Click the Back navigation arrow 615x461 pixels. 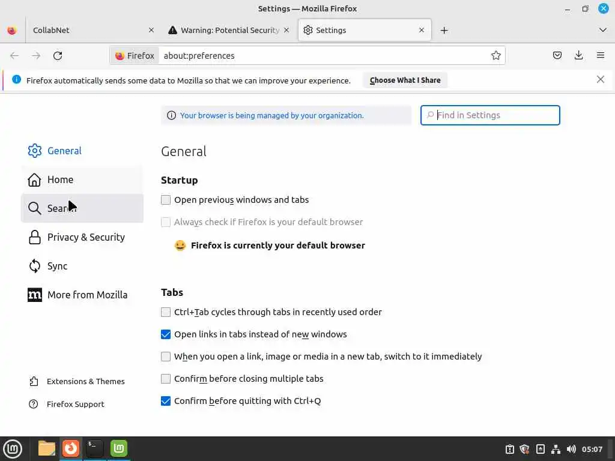click(x=14, y=56)
